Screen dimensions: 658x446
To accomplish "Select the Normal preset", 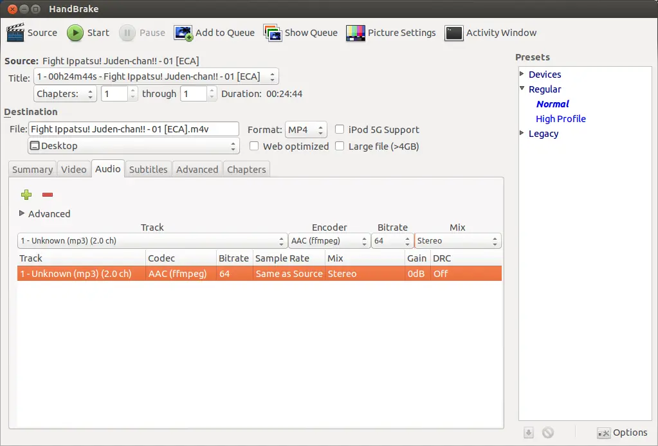I will 553,104.
